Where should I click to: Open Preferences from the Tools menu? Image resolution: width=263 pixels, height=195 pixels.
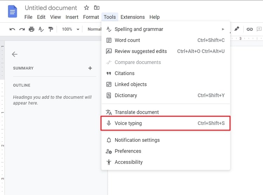[128, 151]
